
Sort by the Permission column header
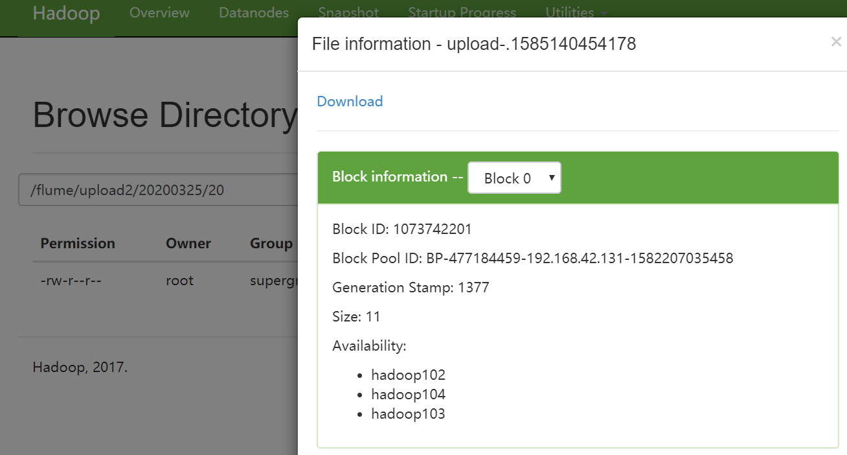[x=78, y=244]
